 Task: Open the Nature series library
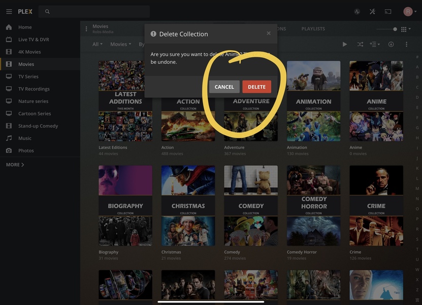pyautogui.click(x=40, y=101)
